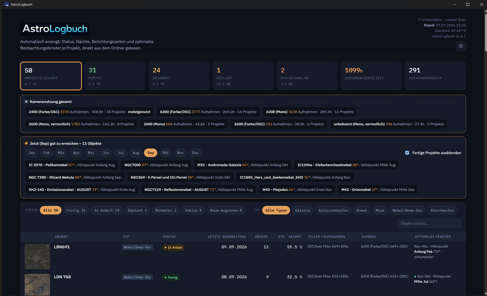Open the LBN691 thumbnail image
This screenshot has height=296, width=487.
tap(37, 256)
